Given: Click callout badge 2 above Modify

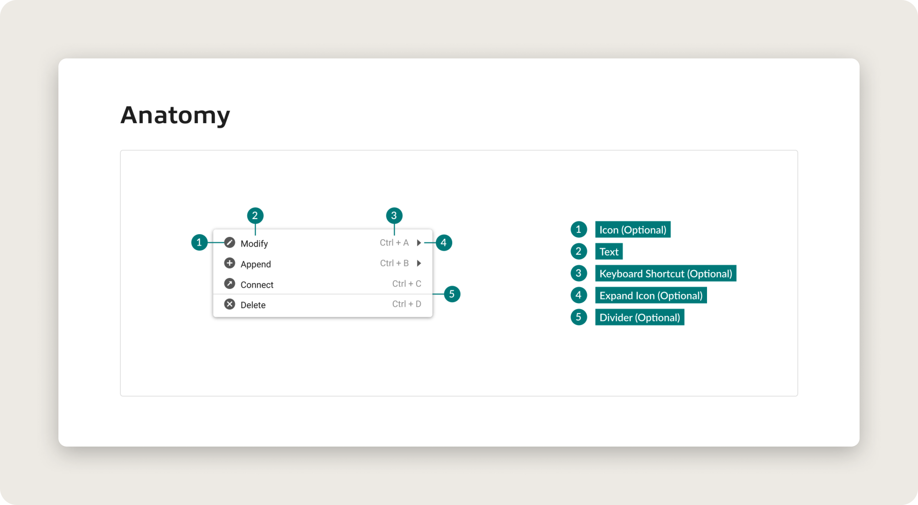Looking at the screenshot, I should click(255, 216).
